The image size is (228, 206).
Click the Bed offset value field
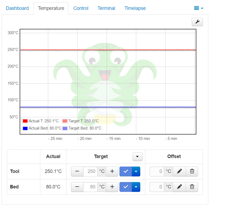(x=157, y=187)
